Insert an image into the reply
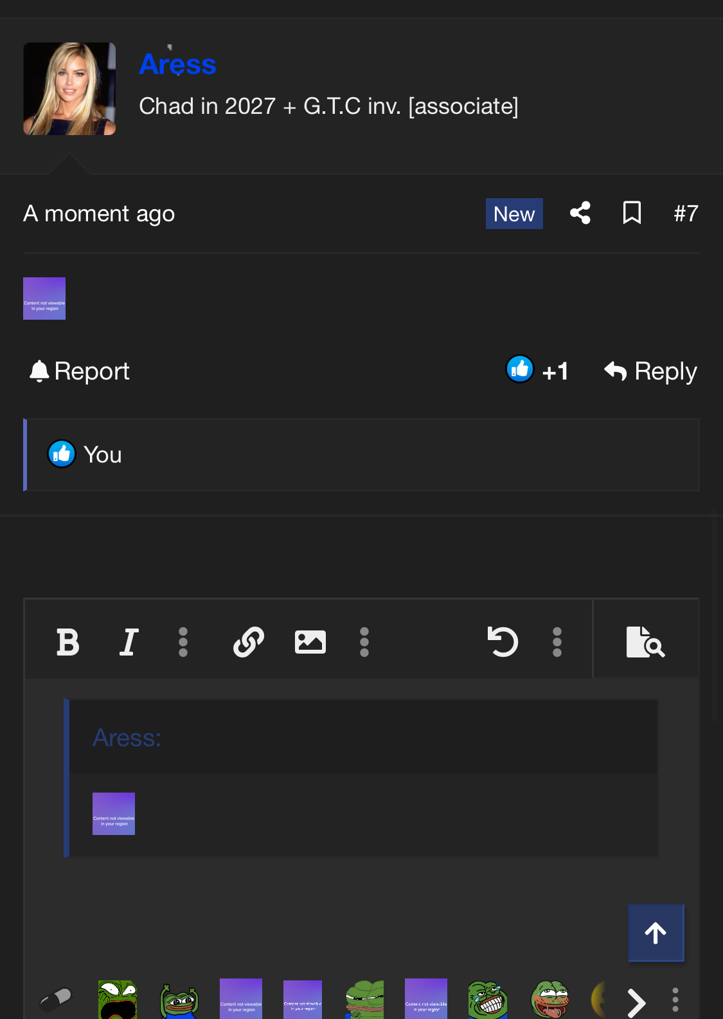The width and height of the screenshot is (723, 1019). (310, 642)
